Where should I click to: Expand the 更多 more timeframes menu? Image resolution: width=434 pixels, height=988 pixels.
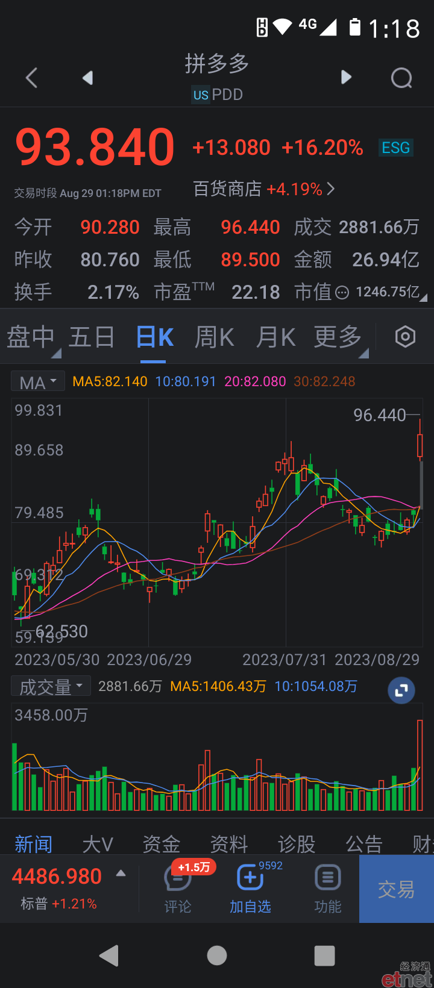pos(338,337)
